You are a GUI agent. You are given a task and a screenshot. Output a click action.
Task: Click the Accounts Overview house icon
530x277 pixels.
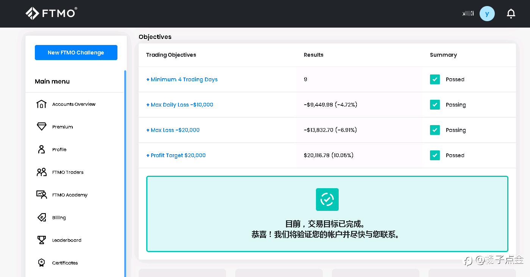[x=41, y=104]
